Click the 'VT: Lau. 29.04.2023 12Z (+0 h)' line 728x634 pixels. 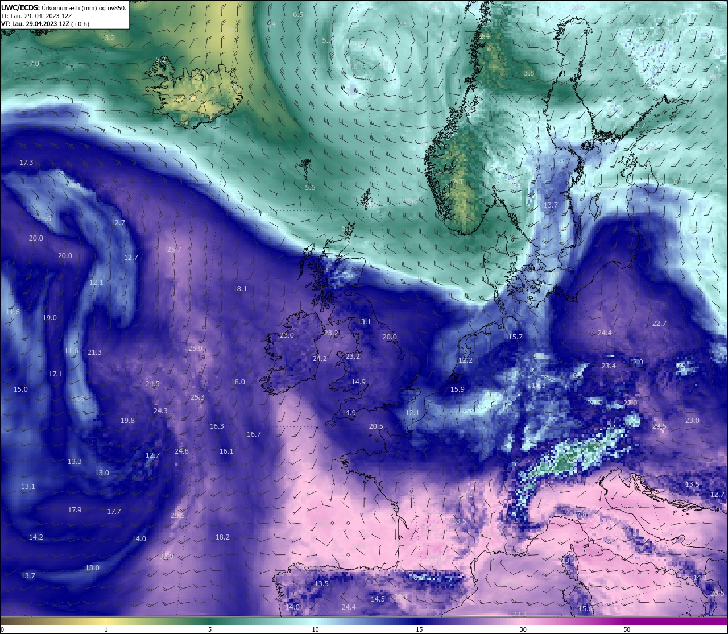pyautogui.click(x=45, y=24)
